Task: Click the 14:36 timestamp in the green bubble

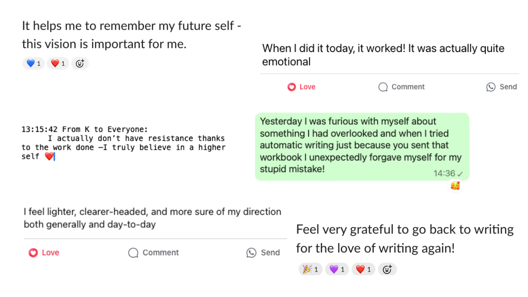Action: pos(444,174)
